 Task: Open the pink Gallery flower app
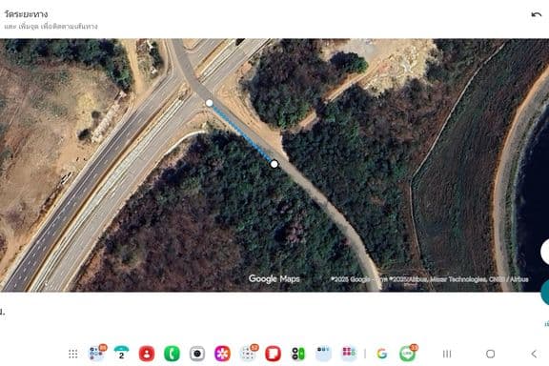222,354
